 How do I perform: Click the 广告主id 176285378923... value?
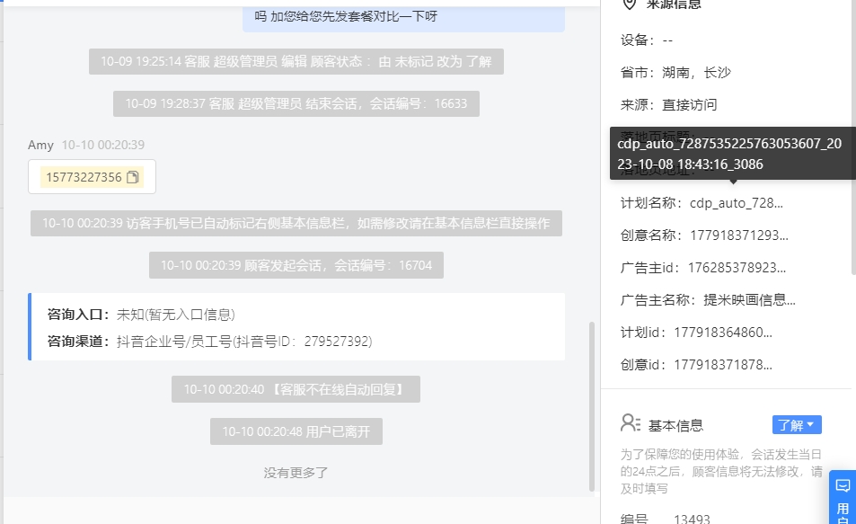coord(737,268)
